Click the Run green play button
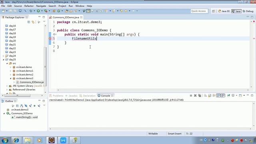This screenshot has height=144, width=256. tap(38, 11)
